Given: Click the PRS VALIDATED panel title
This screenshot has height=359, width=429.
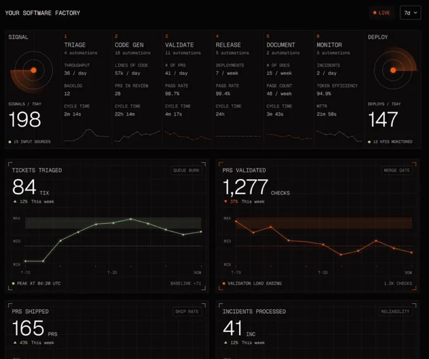Looking at the screenshot, I should point(244,170).
